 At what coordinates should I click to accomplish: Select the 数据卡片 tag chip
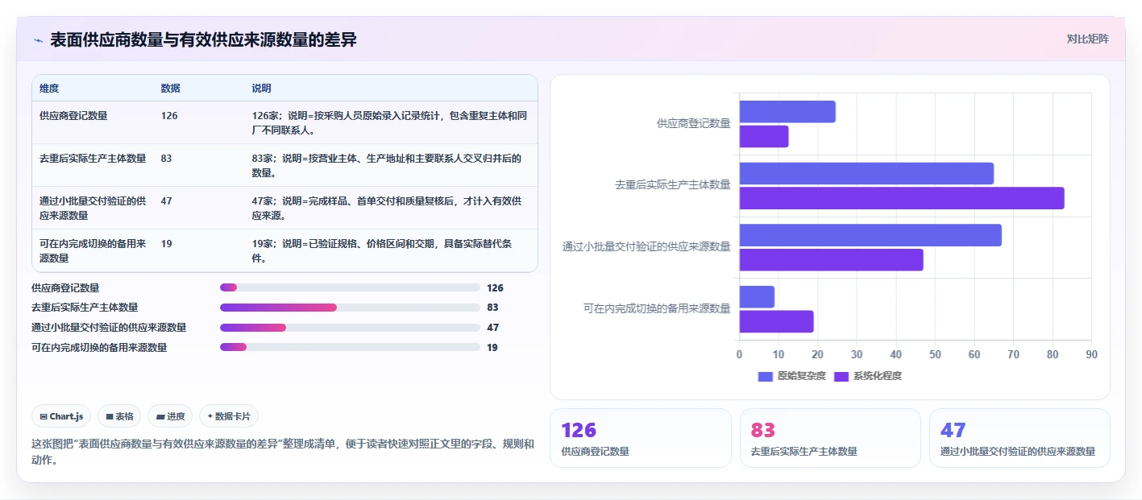pos(229,416)
